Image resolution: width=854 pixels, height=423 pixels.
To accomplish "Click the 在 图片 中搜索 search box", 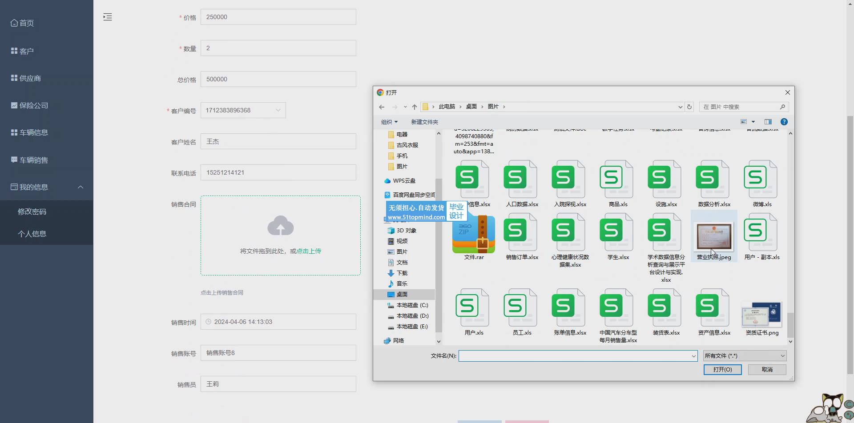I will [744, 107].
